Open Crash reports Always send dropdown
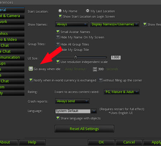161x146 pixels. (x=72, y=101)
